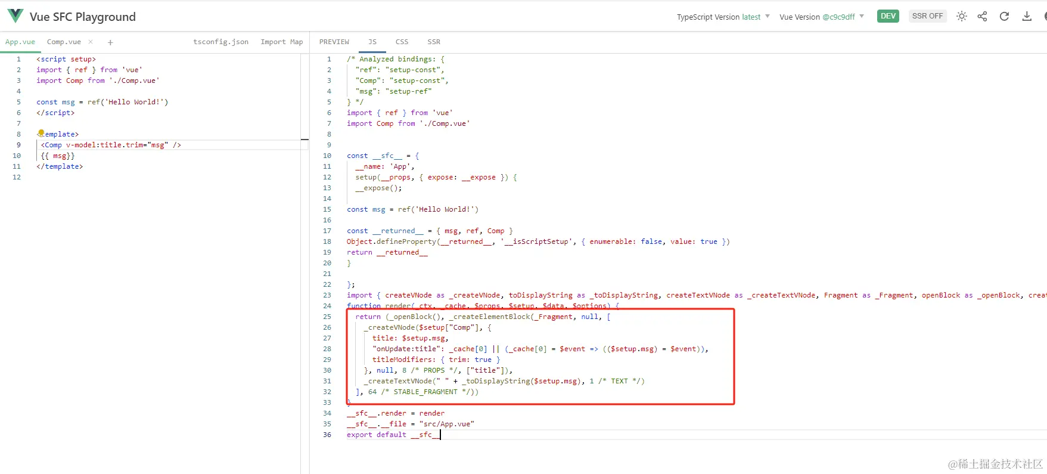The image size is (1047, 474).
Task: Click the '<script setup>' opening line
Action: pos(66,59)
